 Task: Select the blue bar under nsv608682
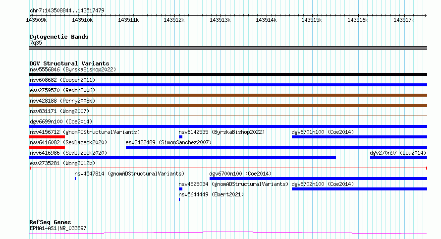tap(228, 85)
